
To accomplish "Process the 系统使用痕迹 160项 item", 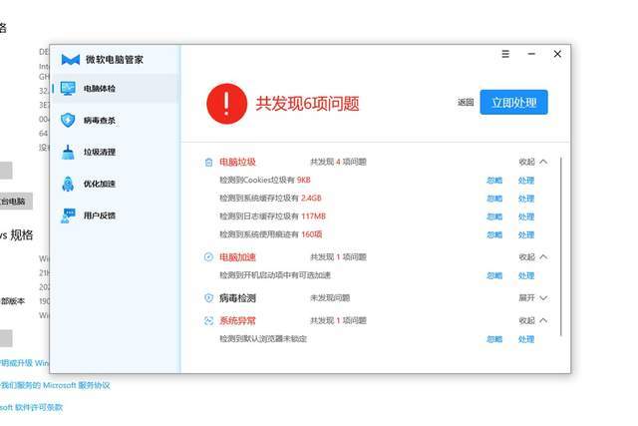I will click(526, 235).
